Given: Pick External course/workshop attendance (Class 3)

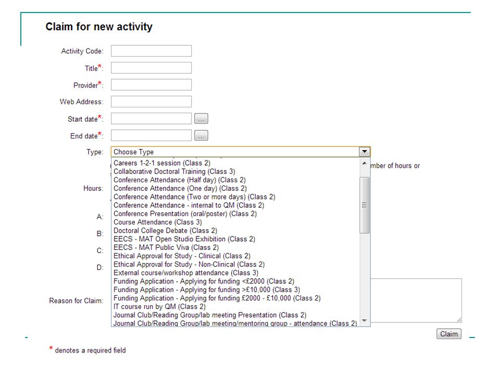Looking at the screenshot, I should click(x=235, y=273).
